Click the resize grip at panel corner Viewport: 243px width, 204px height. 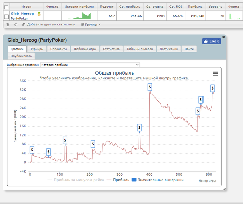[x=224, y=189]
